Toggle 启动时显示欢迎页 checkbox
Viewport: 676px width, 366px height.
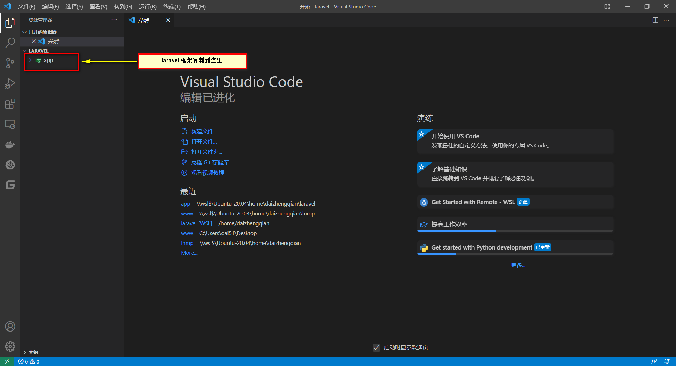pyautogui.click(x=376, y=348)
